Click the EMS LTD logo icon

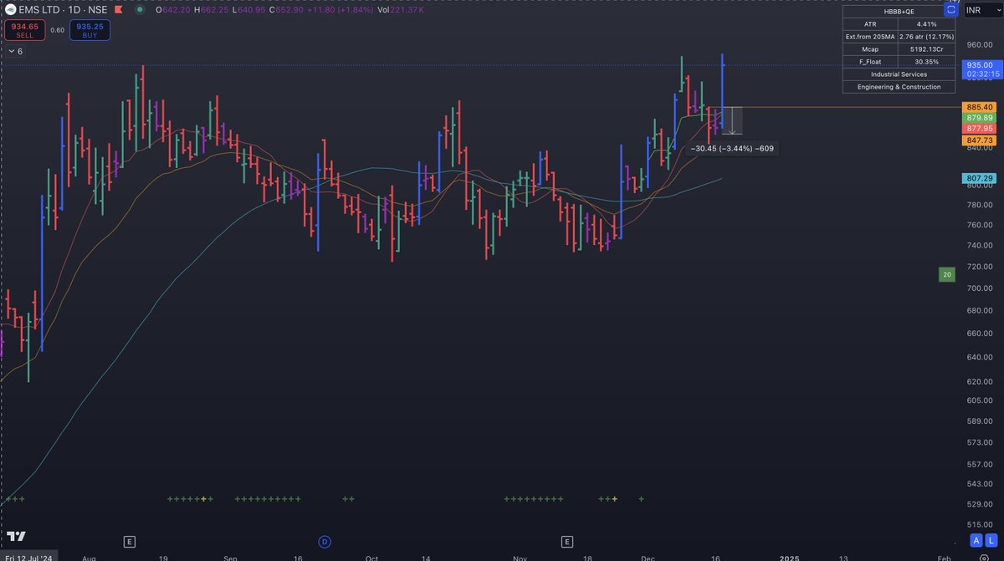[11, 9]
